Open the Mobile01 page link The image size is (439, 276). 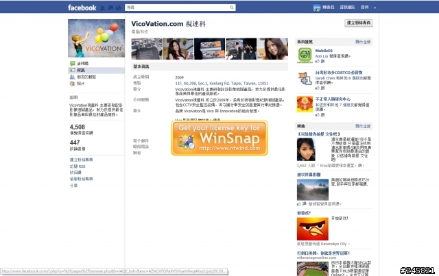click(x=324, y=51)
